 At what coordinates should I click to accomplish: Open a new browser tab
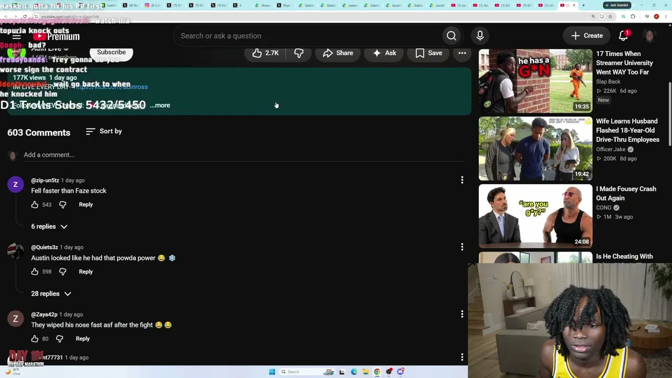583,5
